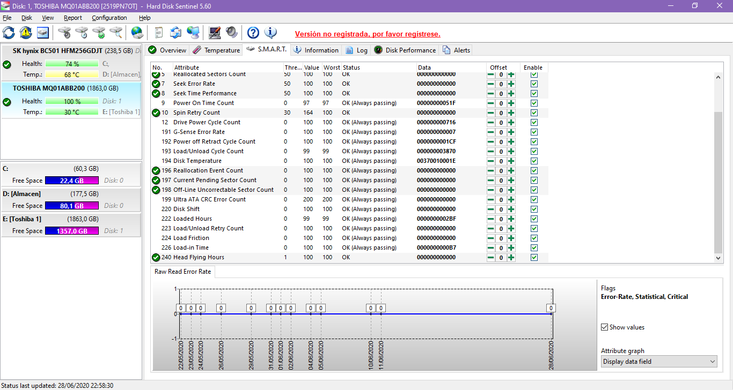Viewport: 733px width, 390px height.
Task: Click the Data column header
Action: click(x=451, y=67)
